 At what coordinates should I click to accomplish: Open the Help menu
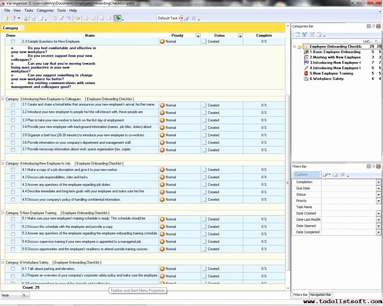(x=73, y=10)
